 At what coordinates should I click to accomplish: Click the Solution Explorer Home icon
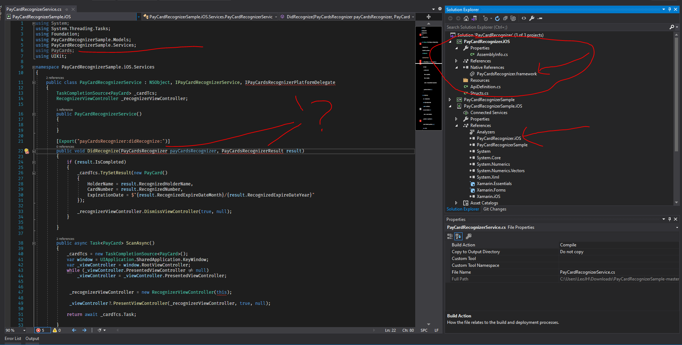(x=466, y=18)
